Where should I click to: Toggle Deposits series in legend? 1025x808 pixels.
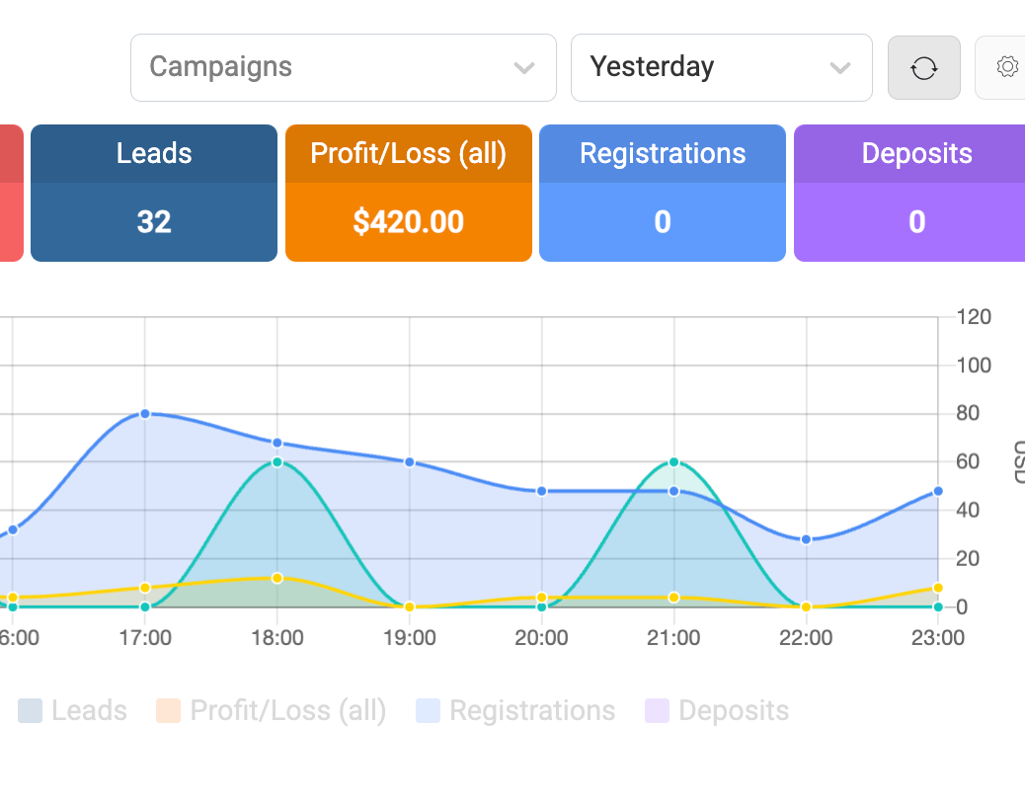717,710
